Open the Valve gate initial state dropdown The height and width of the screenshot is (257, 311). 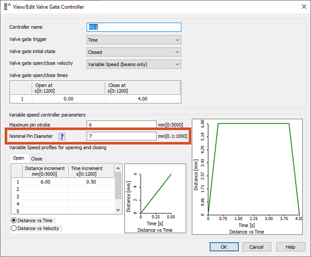177,52
